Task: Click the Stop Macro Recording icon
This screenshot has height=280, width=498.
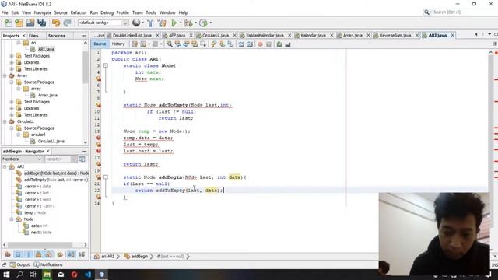Action: point(268,44)
